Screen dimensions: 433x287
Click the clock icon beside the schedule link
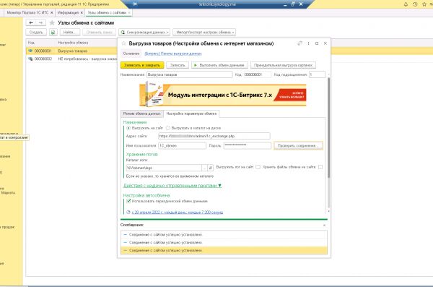[128, 213]
